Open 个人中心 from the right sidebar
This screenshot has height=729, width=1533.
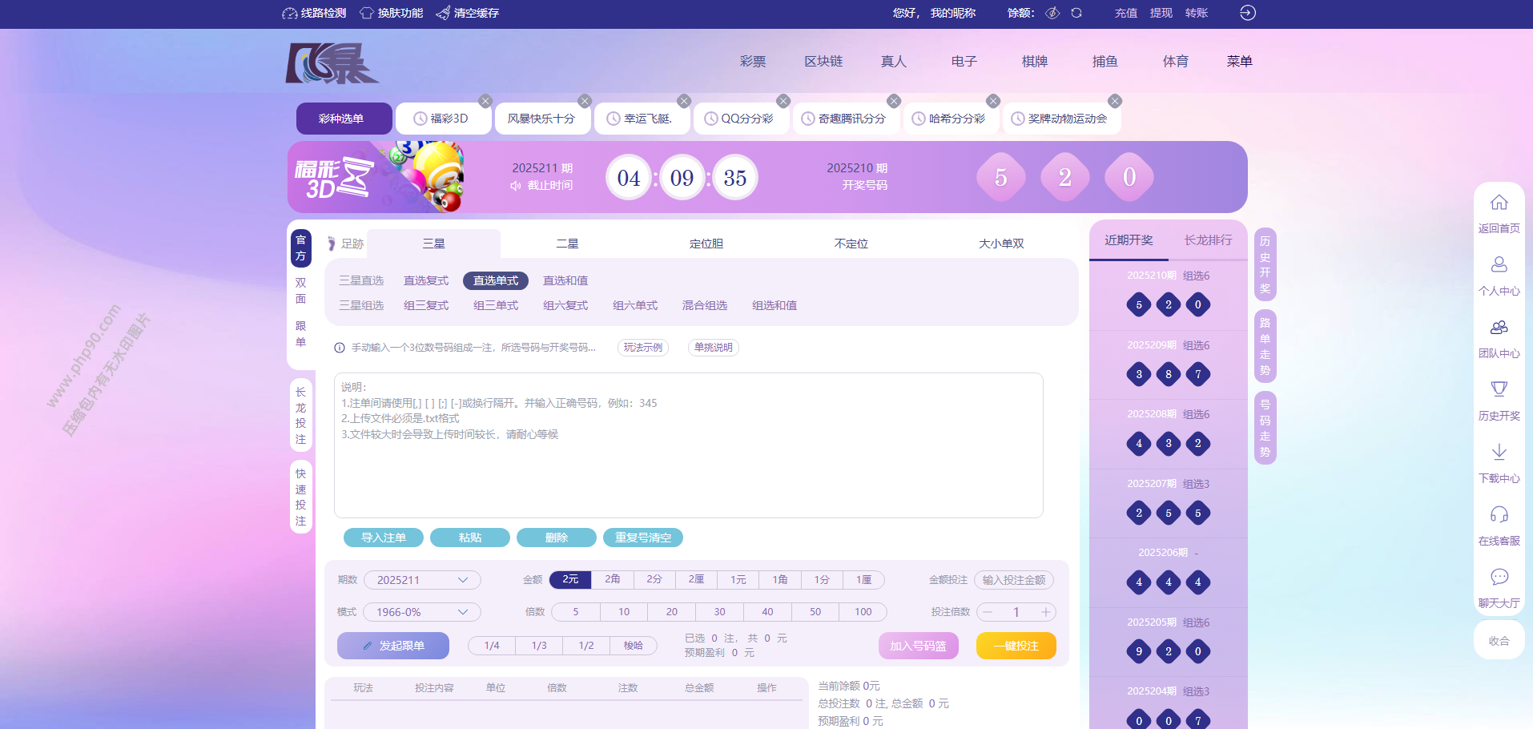[x=1499, y=265]
